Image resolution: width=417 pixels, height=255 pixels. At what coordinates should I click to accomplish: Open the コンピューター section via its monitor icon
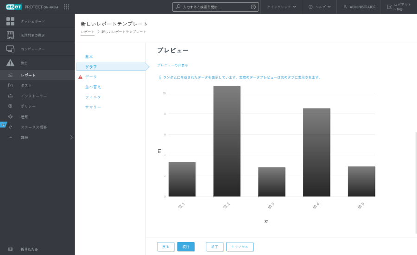10,49
